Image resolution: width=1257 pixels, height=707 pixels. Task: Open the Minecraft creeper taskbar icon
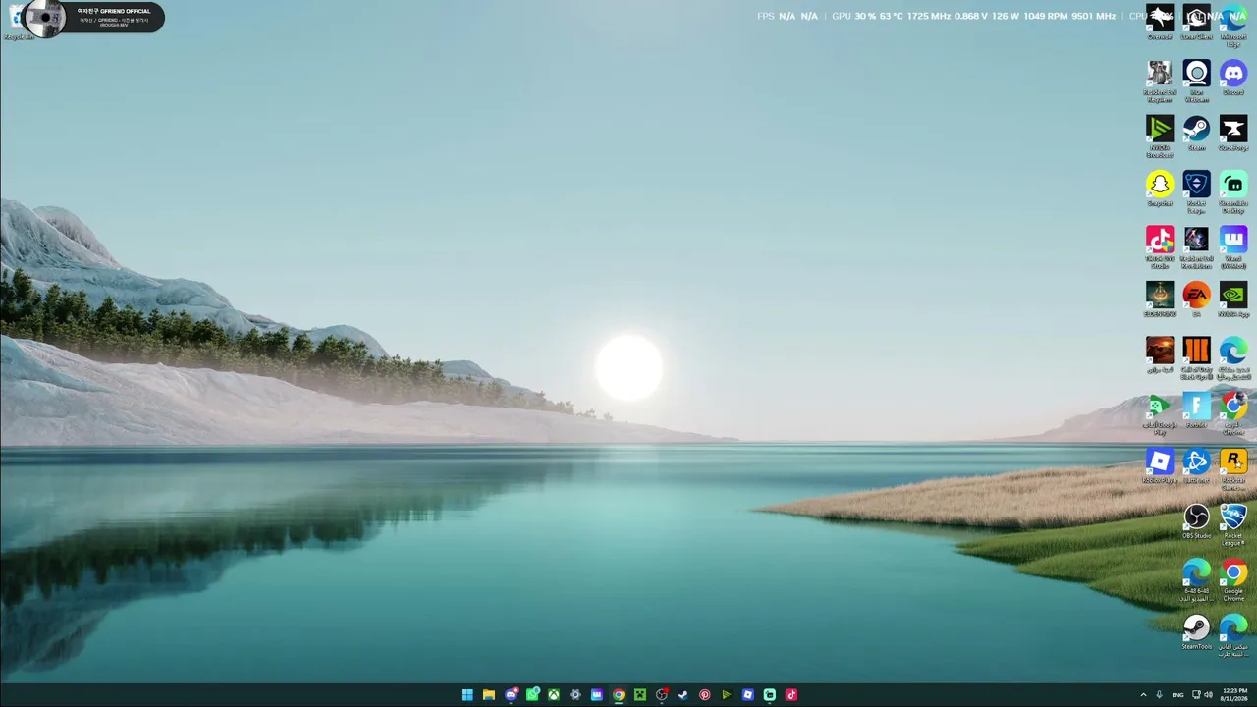640,695
